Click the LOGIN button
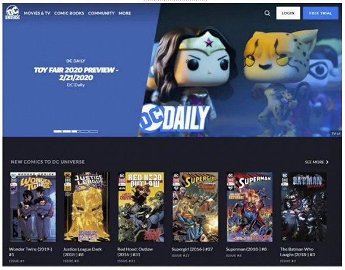This screenshot has height=270, width=345. pyautogui.click(x=288, y=13)
